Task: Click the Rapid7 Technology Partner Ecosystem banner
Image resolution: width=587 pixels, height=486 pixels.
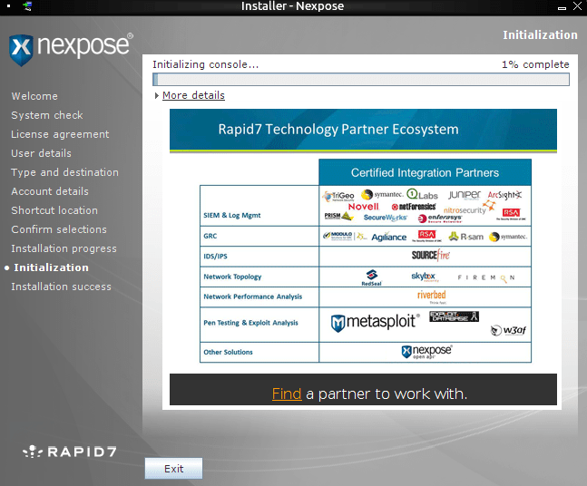Action: pyautogui.click(x=363, y=130)
